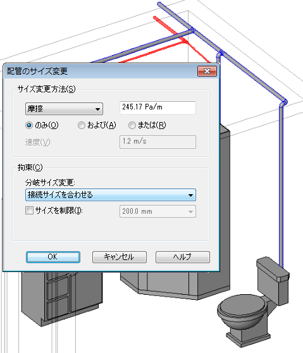Enable the サイズを制限(I) checkbox
This screenshot has width=303, height=353.
(x=29, y=211)
